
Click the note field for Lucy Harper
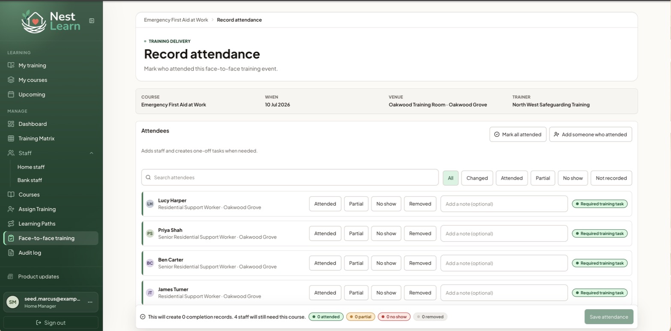[504, 204]
